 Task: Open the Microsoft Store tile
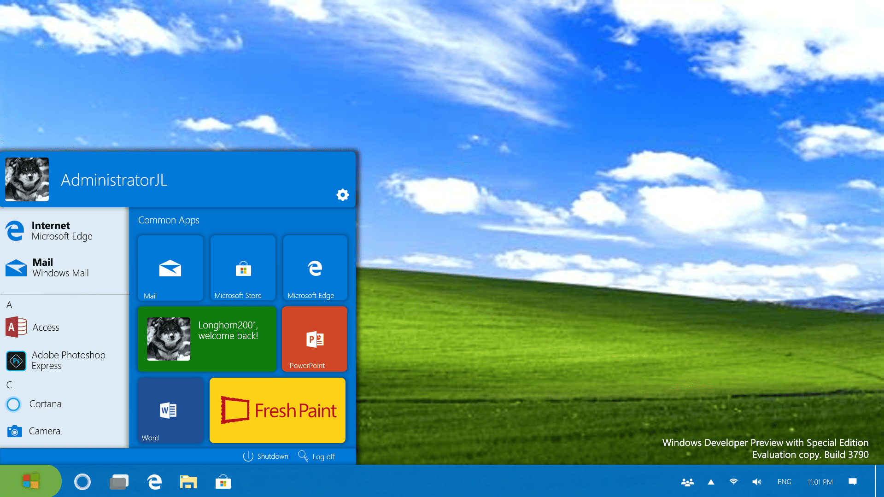pos(243,268)
